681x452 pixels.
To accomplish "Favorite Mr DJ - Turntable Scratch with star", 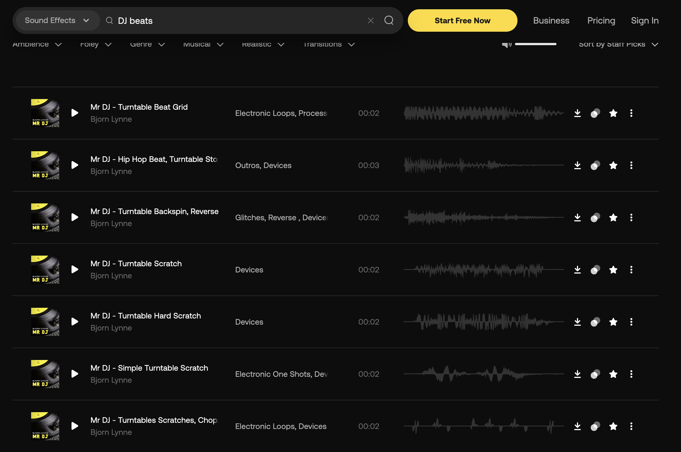I will tap(613, 270).
